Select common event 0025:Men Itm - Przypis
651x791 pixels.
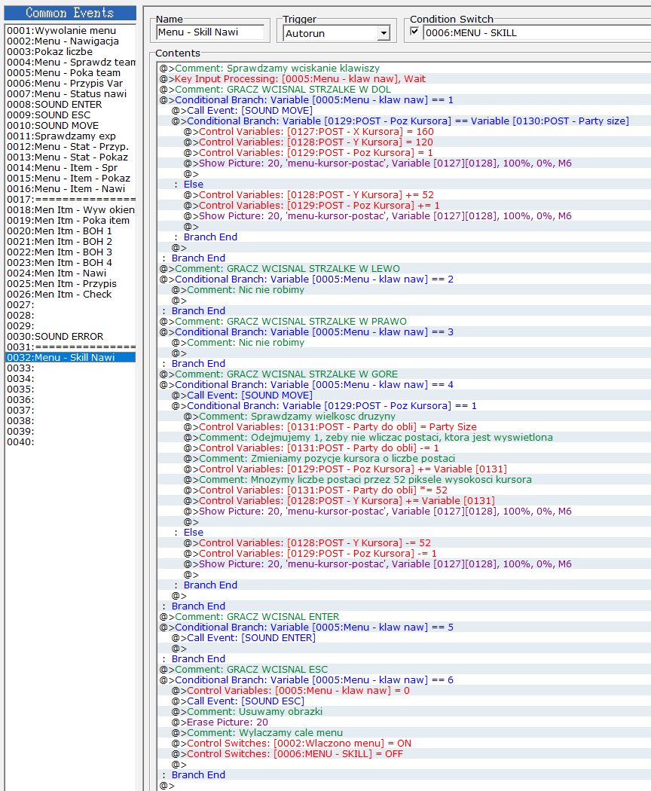(x=70, y=284)
